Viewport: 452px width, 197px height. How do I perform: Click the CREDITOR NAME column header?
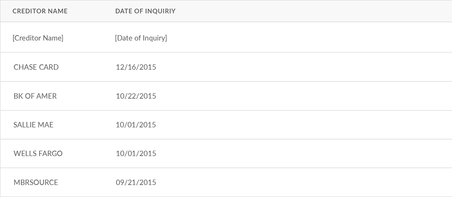click(40, 11)
